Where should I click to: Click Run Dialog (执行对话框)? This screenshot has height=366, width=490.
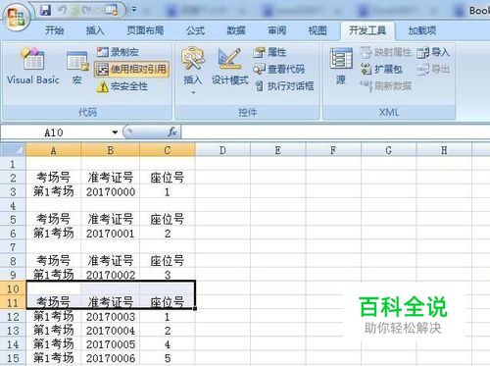point(284,86)
